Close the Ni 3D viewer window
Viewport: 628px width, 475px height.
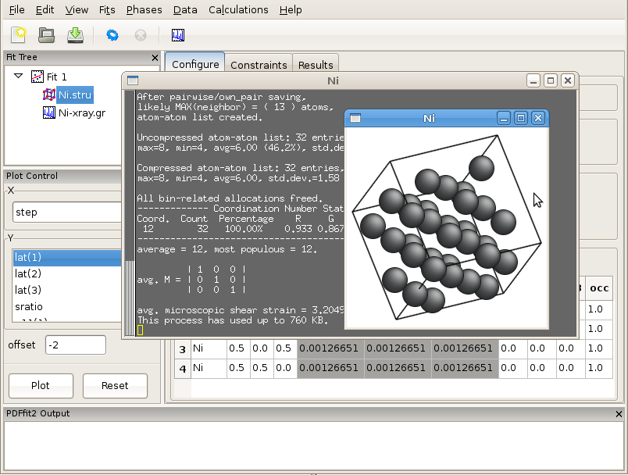(x=538, y=118)
